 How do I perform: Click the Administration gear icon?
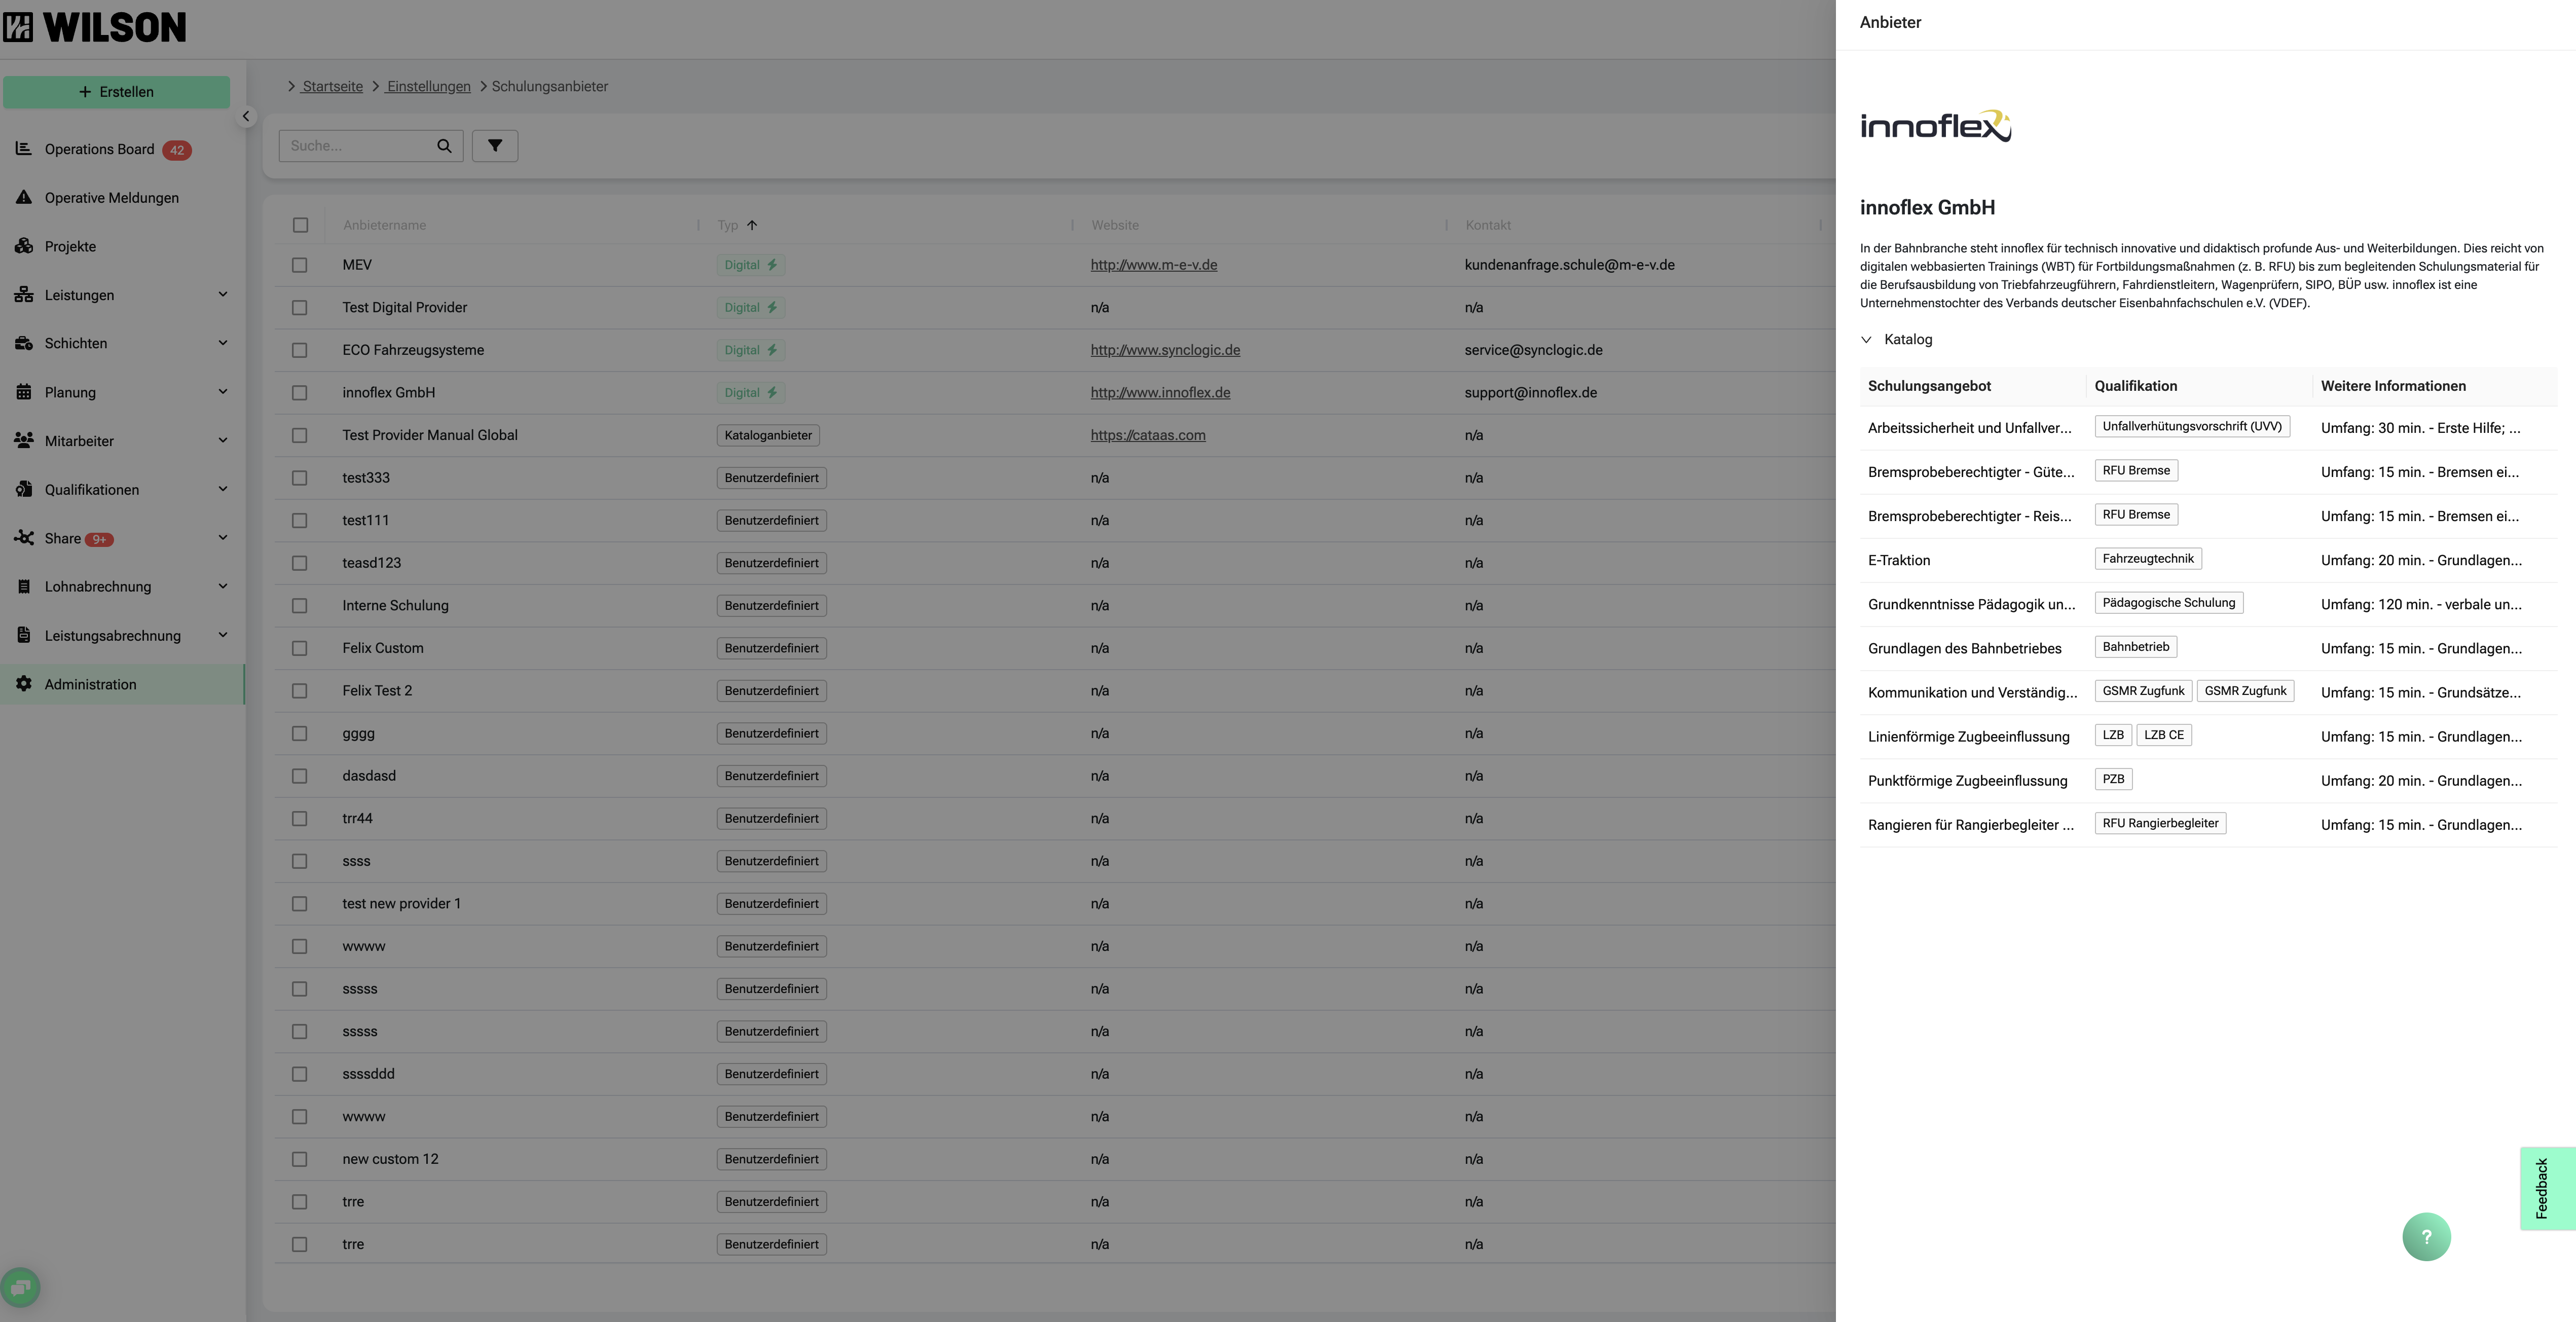pyautogui.click(x=23, y=684)
